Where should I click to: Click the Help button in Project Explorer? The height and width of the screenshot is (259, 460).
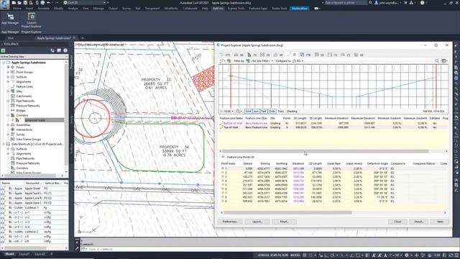pyautogui.click(x=440, y=222)
